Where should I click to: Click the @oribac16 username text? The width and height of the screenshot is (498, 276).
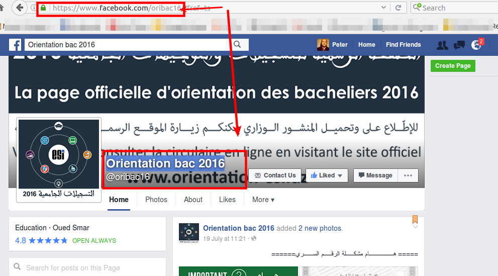coord(128,177)
